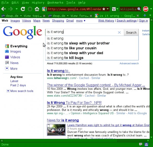Click the magnifier icon in Wikipedia search bar
This screenshot has width=153, height=147.
coord(139,9)
